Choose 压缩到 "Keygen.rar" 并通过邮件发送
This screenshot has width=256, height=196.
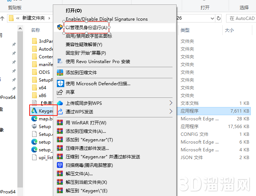(103, 157)
